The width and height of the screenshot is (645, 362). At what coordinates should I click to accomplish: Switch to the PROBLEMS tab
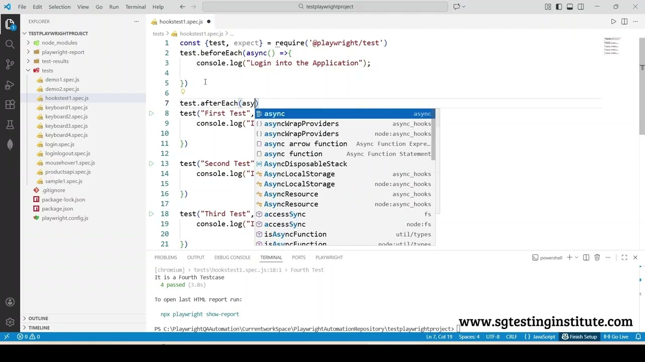pyautogui.click(x=166, y=257)
